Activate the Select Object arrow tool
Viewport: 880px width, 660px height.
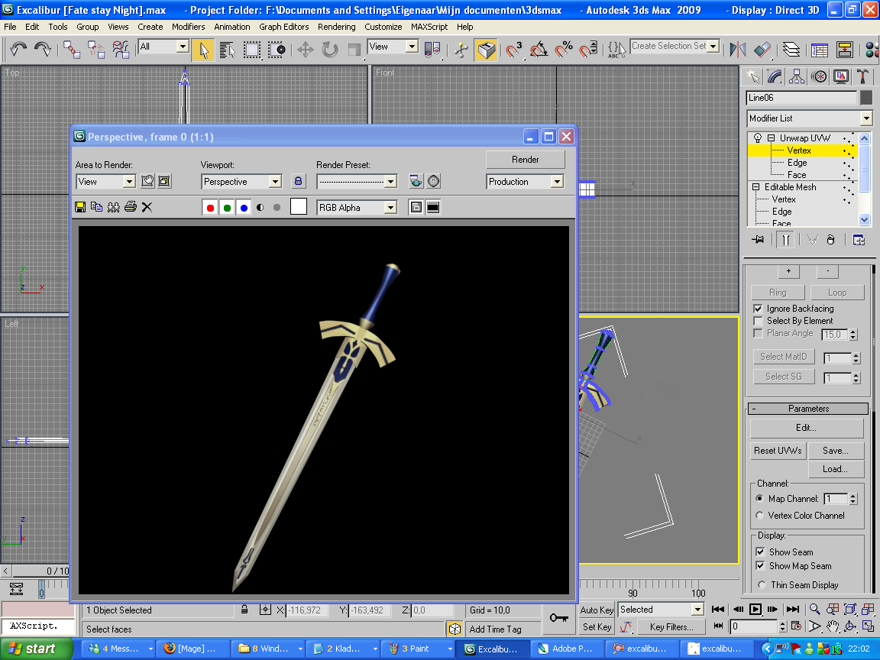click(x=203, y=50)
